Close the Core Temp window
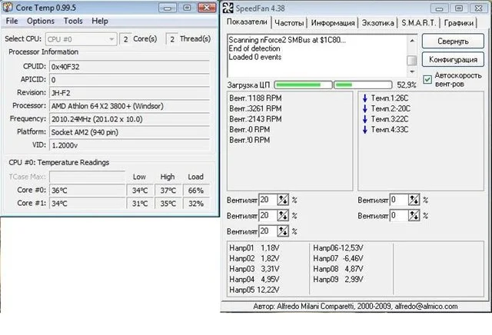Image resolution: width=492 pixels, height=335 pixels. point(207,8)
